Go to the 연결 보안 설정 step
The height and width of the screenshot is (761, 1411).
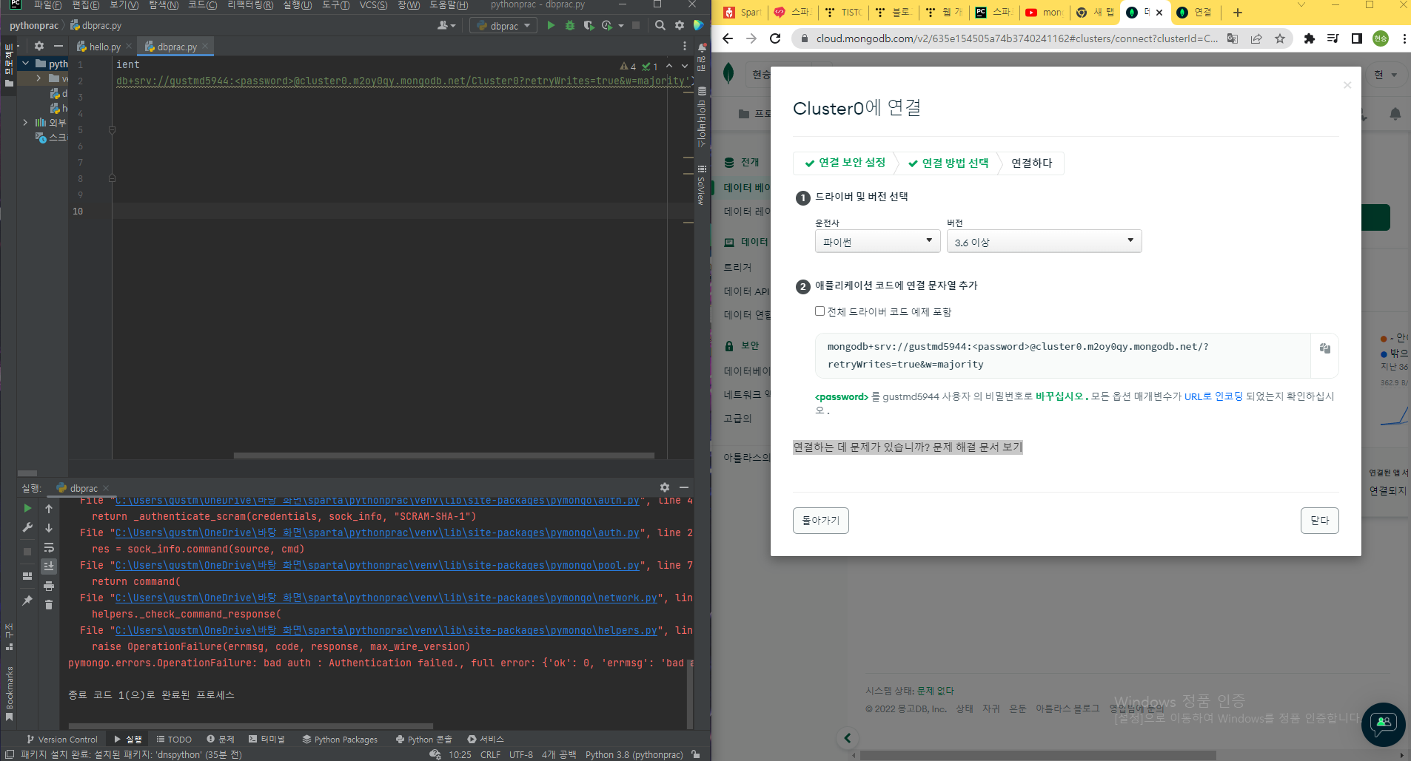[x=845, y=163]
